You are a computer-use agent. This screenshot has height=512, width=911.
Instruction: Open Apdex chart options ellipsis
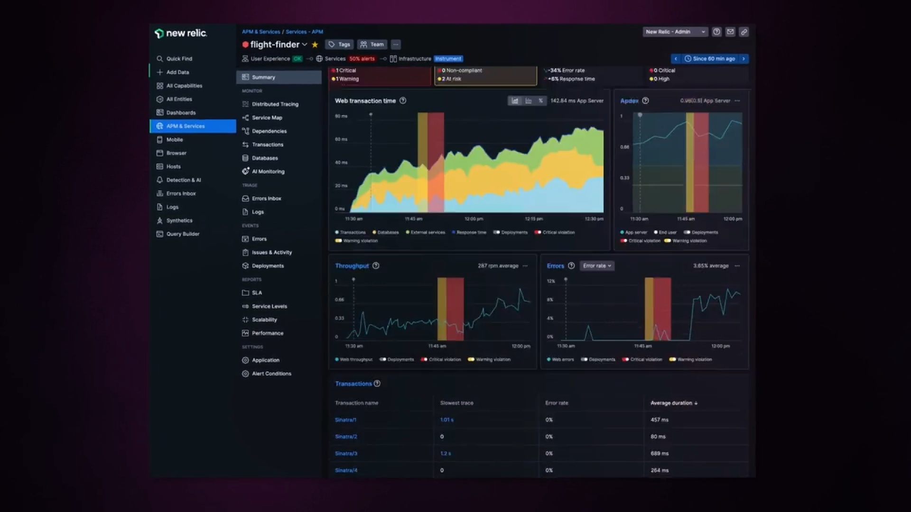(737, 101)
